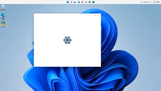
Task: Minimize the Settings loading window
Action: point(91,15)
